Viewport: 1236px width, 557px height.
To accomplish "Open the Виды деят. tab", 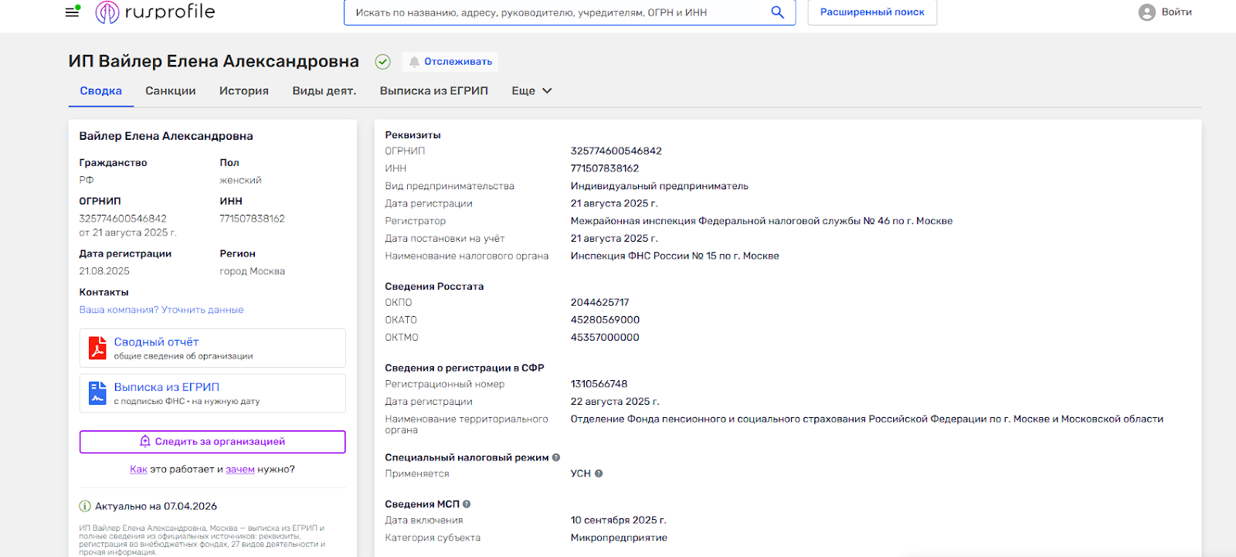I will click(324, 90).
